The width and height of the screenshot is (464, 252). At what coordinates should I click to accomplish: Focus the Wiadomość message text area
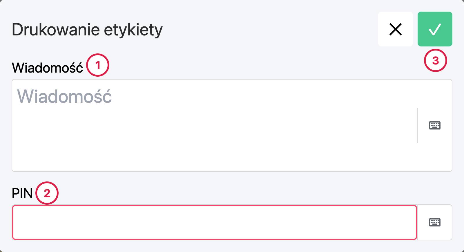pos(215,125)
